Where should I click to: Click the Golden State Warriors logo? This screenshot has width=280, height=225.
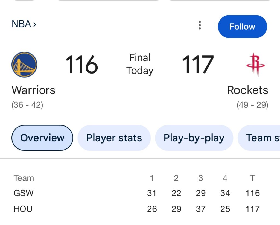click(24, 65)
